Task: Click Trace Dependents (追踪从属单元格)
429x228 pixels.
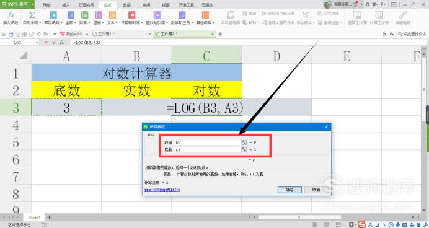Action: (278, 23)
